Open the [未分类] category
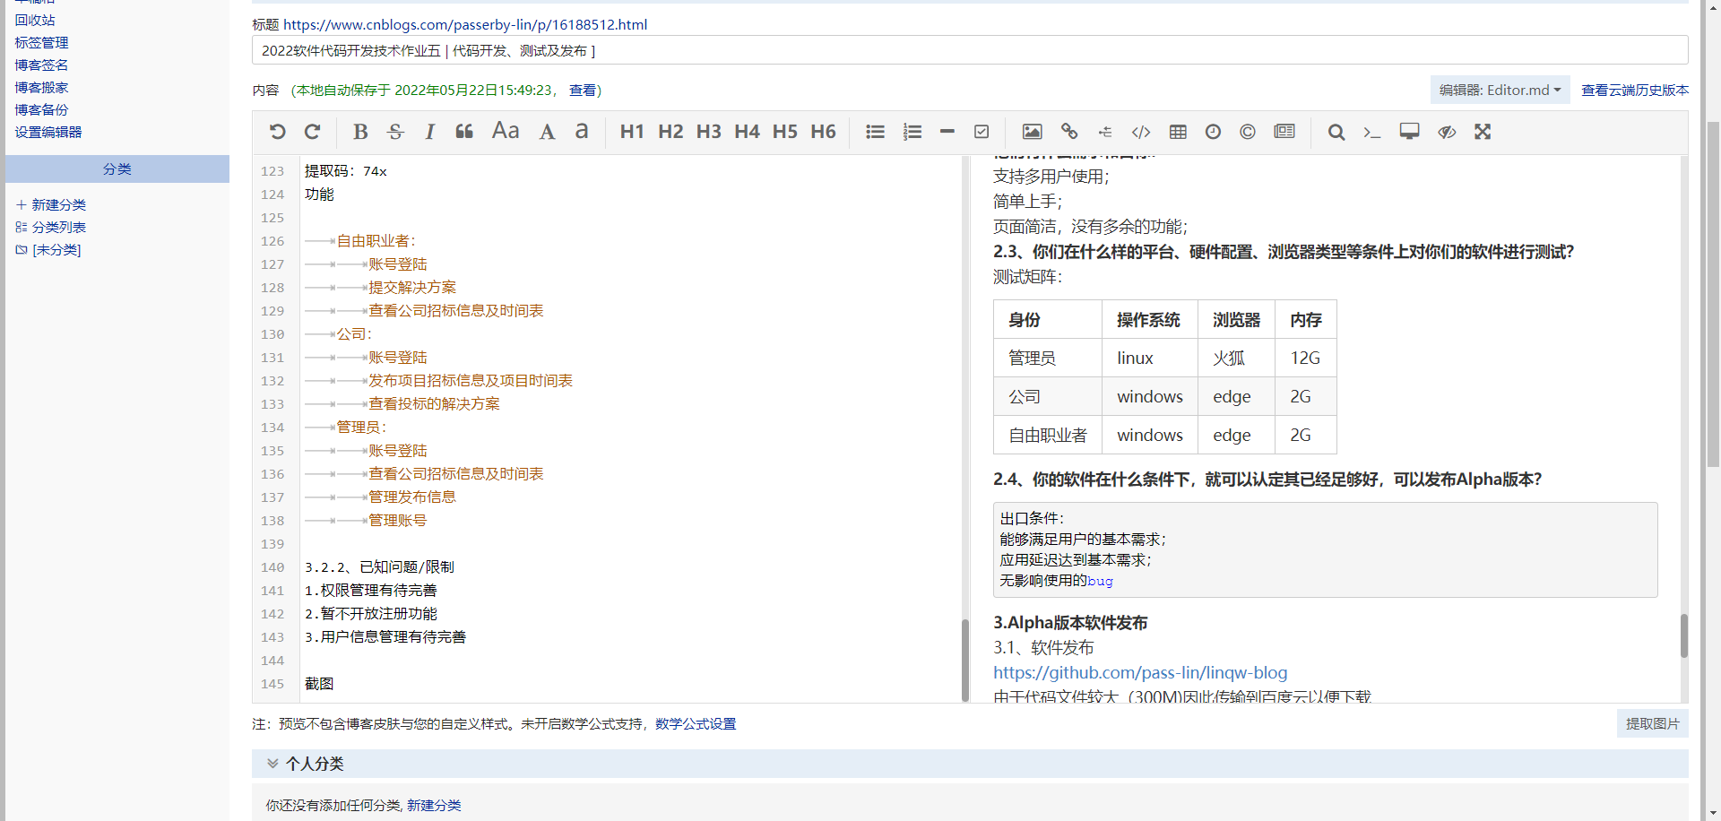The height and width of the screenshot is (821, 1721). [x=48, y=249]
